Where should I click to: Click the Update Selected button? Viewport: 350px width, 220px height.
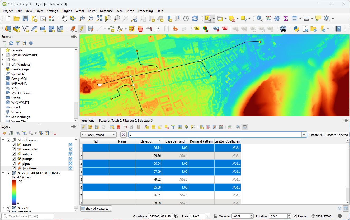[337, 135]
